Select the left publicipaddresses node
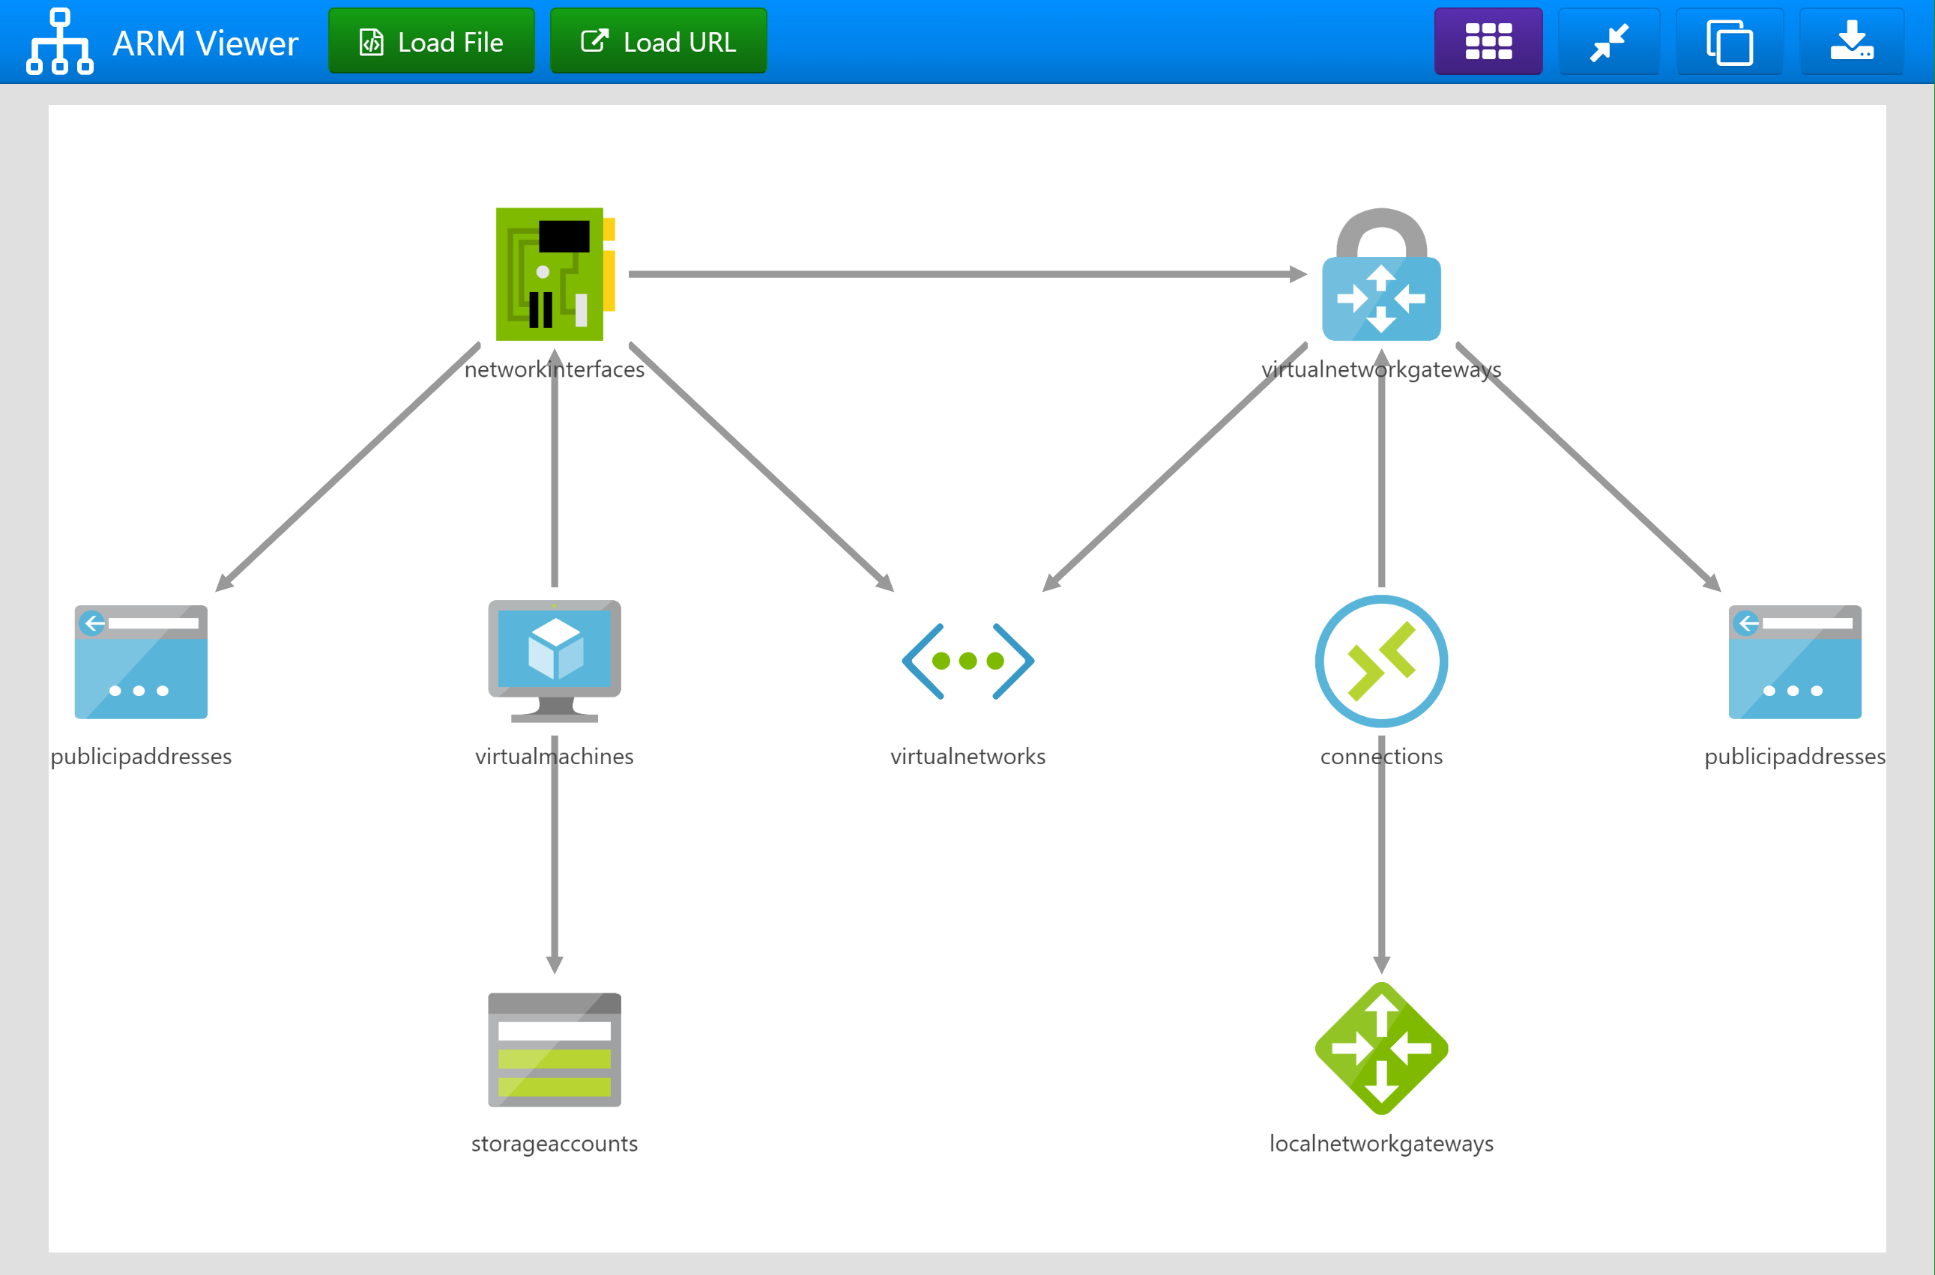 [x=141, y=661]
